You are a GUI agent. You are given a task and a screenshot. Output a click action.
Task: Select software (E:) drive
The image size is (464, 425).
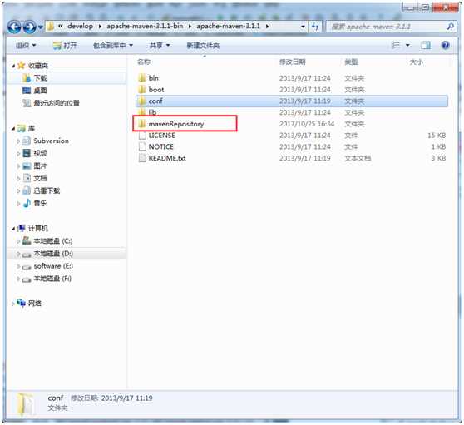[53, 266]
